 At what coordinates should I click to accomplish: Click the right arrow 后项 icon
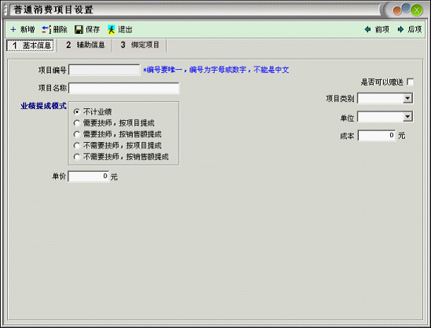coord(400,29)
